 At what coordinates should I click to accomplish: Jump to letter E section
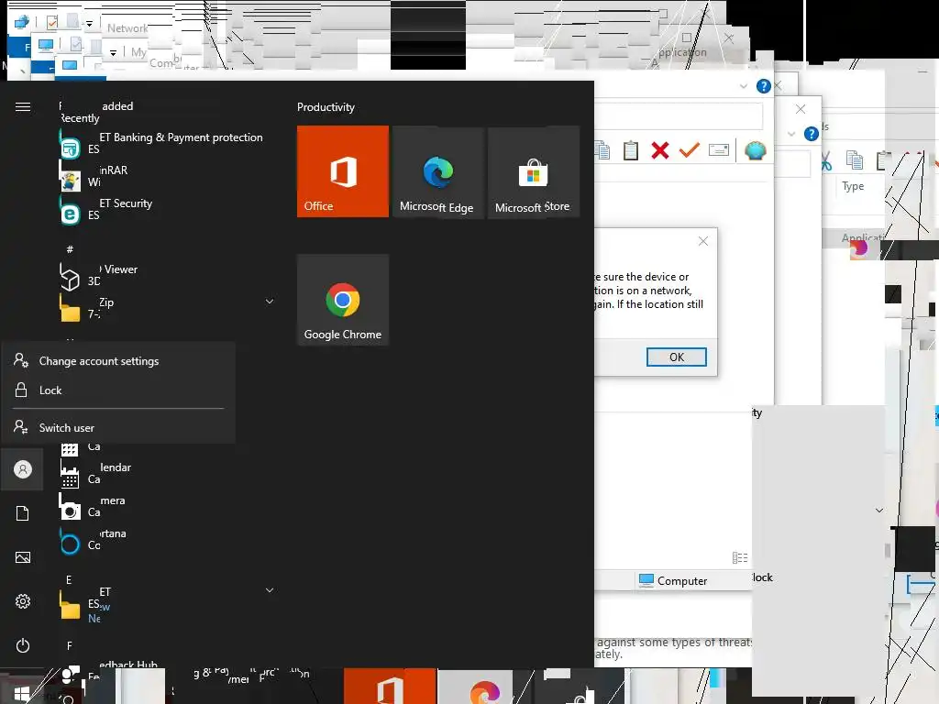[x=69, y=579]
